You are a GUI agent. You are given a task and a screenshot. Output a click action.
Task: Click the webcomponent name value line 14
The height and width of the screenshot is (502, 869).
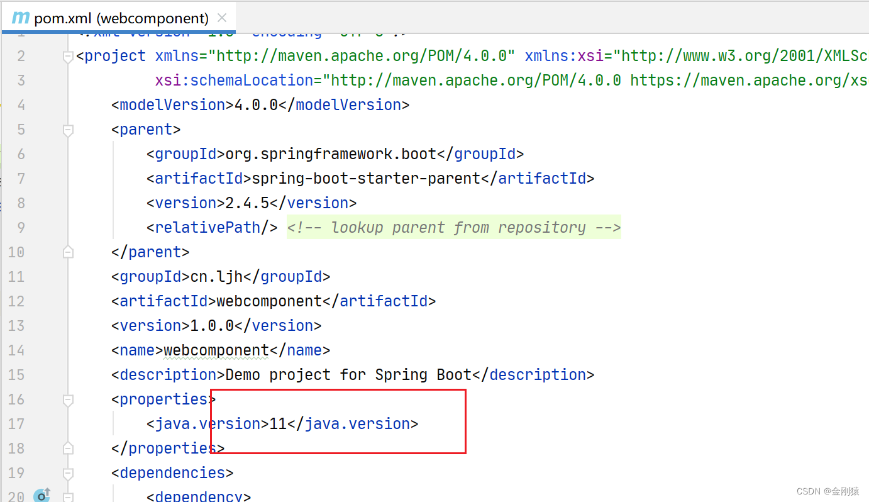[216, 350]
